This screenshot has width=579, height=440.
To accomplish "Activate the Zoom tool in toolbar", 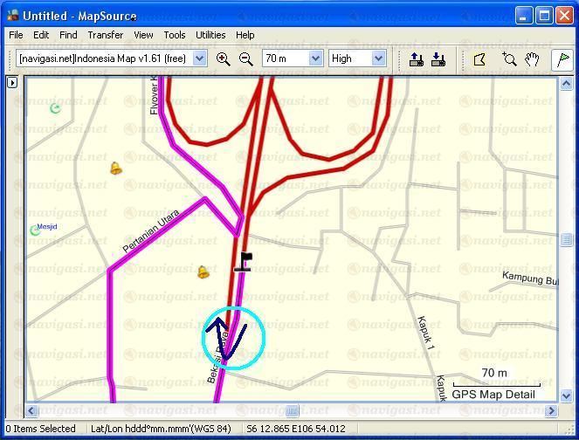I will (509, 58).
